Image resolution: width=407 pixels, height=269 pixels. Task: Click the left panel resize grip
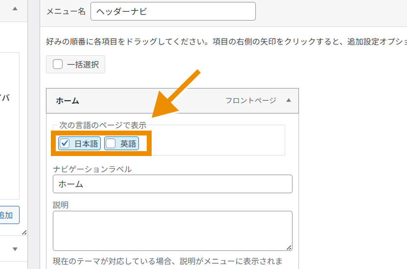(24, 232)
